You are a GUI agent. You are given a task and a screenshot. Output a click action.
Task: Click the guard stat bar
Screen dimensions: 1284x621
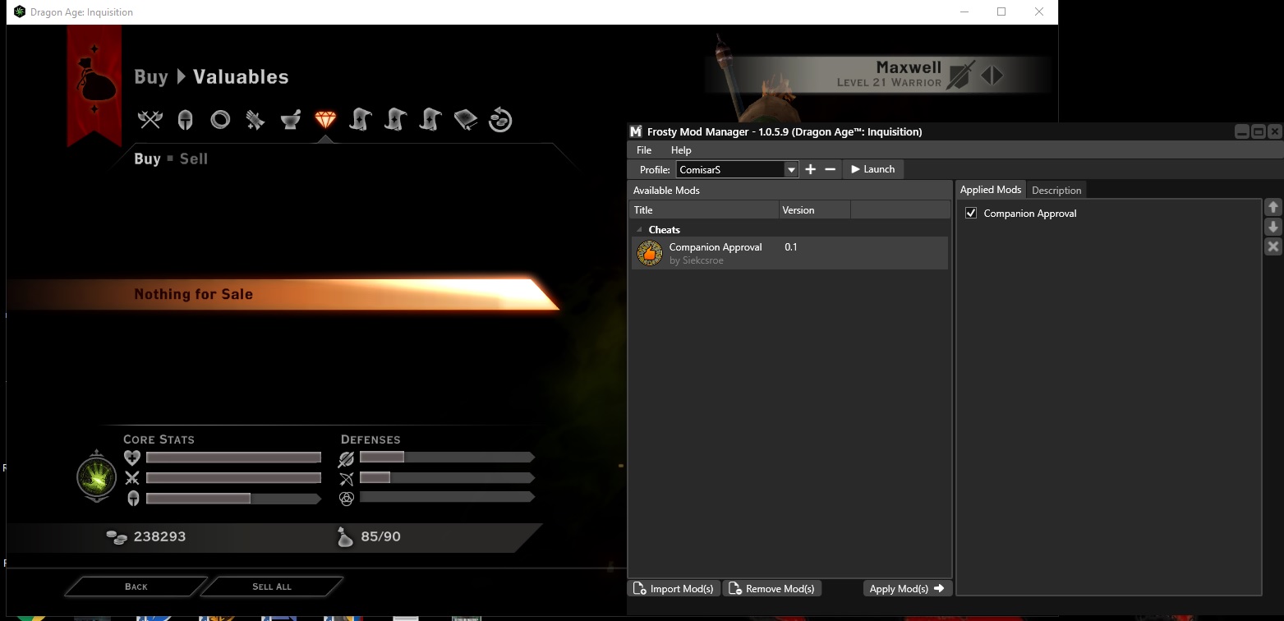tap(233, 498)
